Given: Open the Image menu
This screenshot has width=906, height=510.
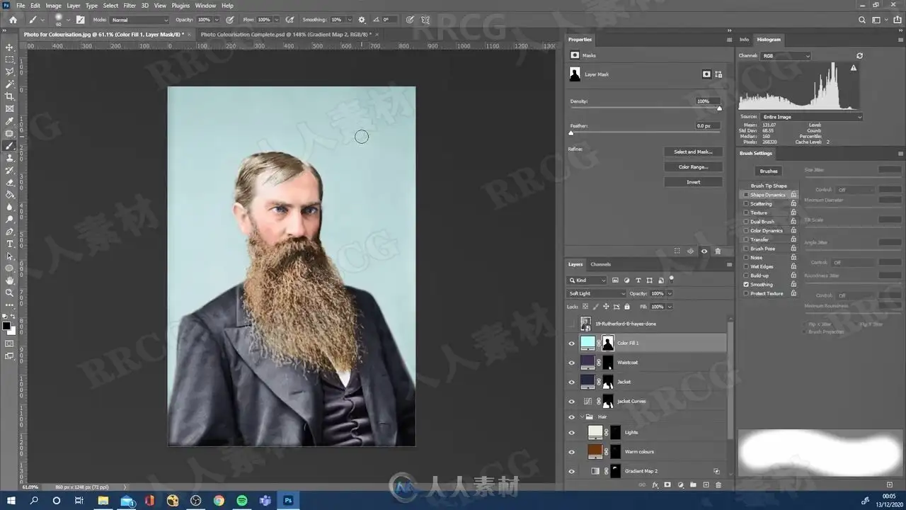Looking at the screenshot, I should click(x=53, y=6).
